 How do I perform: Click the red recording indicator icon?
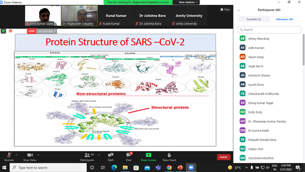(x=10, y=31)
